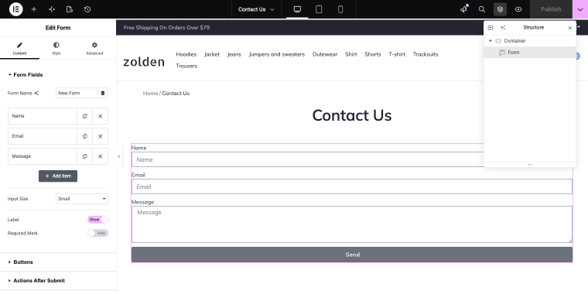
Task: Open Jeans menu link
Action: tap(234, 54)
